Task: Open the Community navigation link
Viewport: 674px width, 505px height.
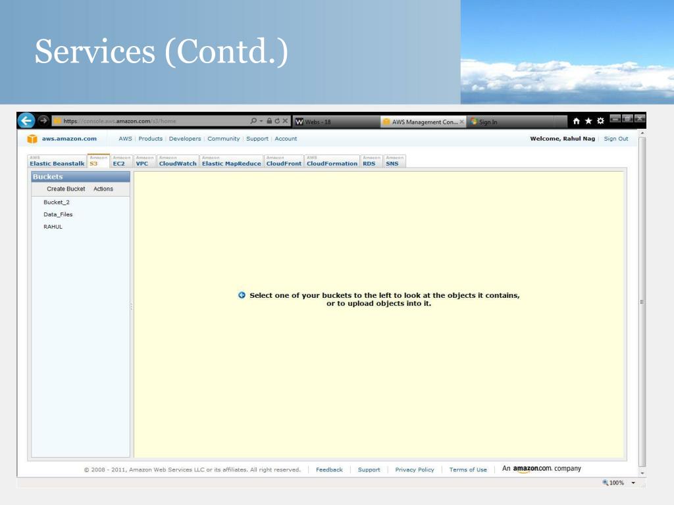Action: (x=224, y=139)
